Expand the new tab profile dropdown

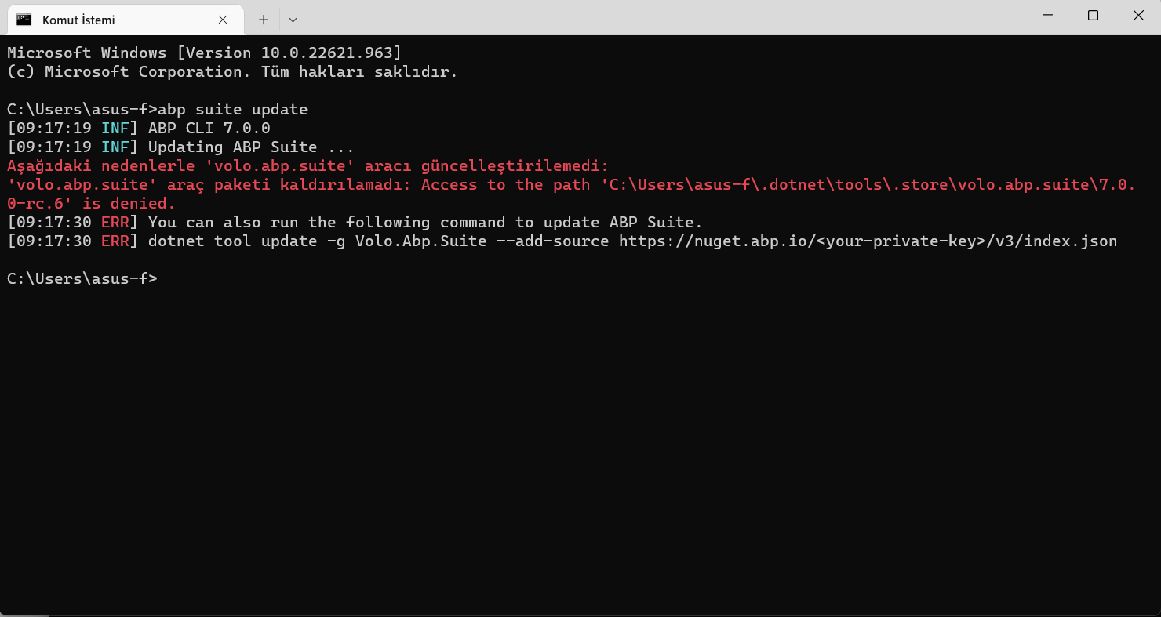pos(293,20)
